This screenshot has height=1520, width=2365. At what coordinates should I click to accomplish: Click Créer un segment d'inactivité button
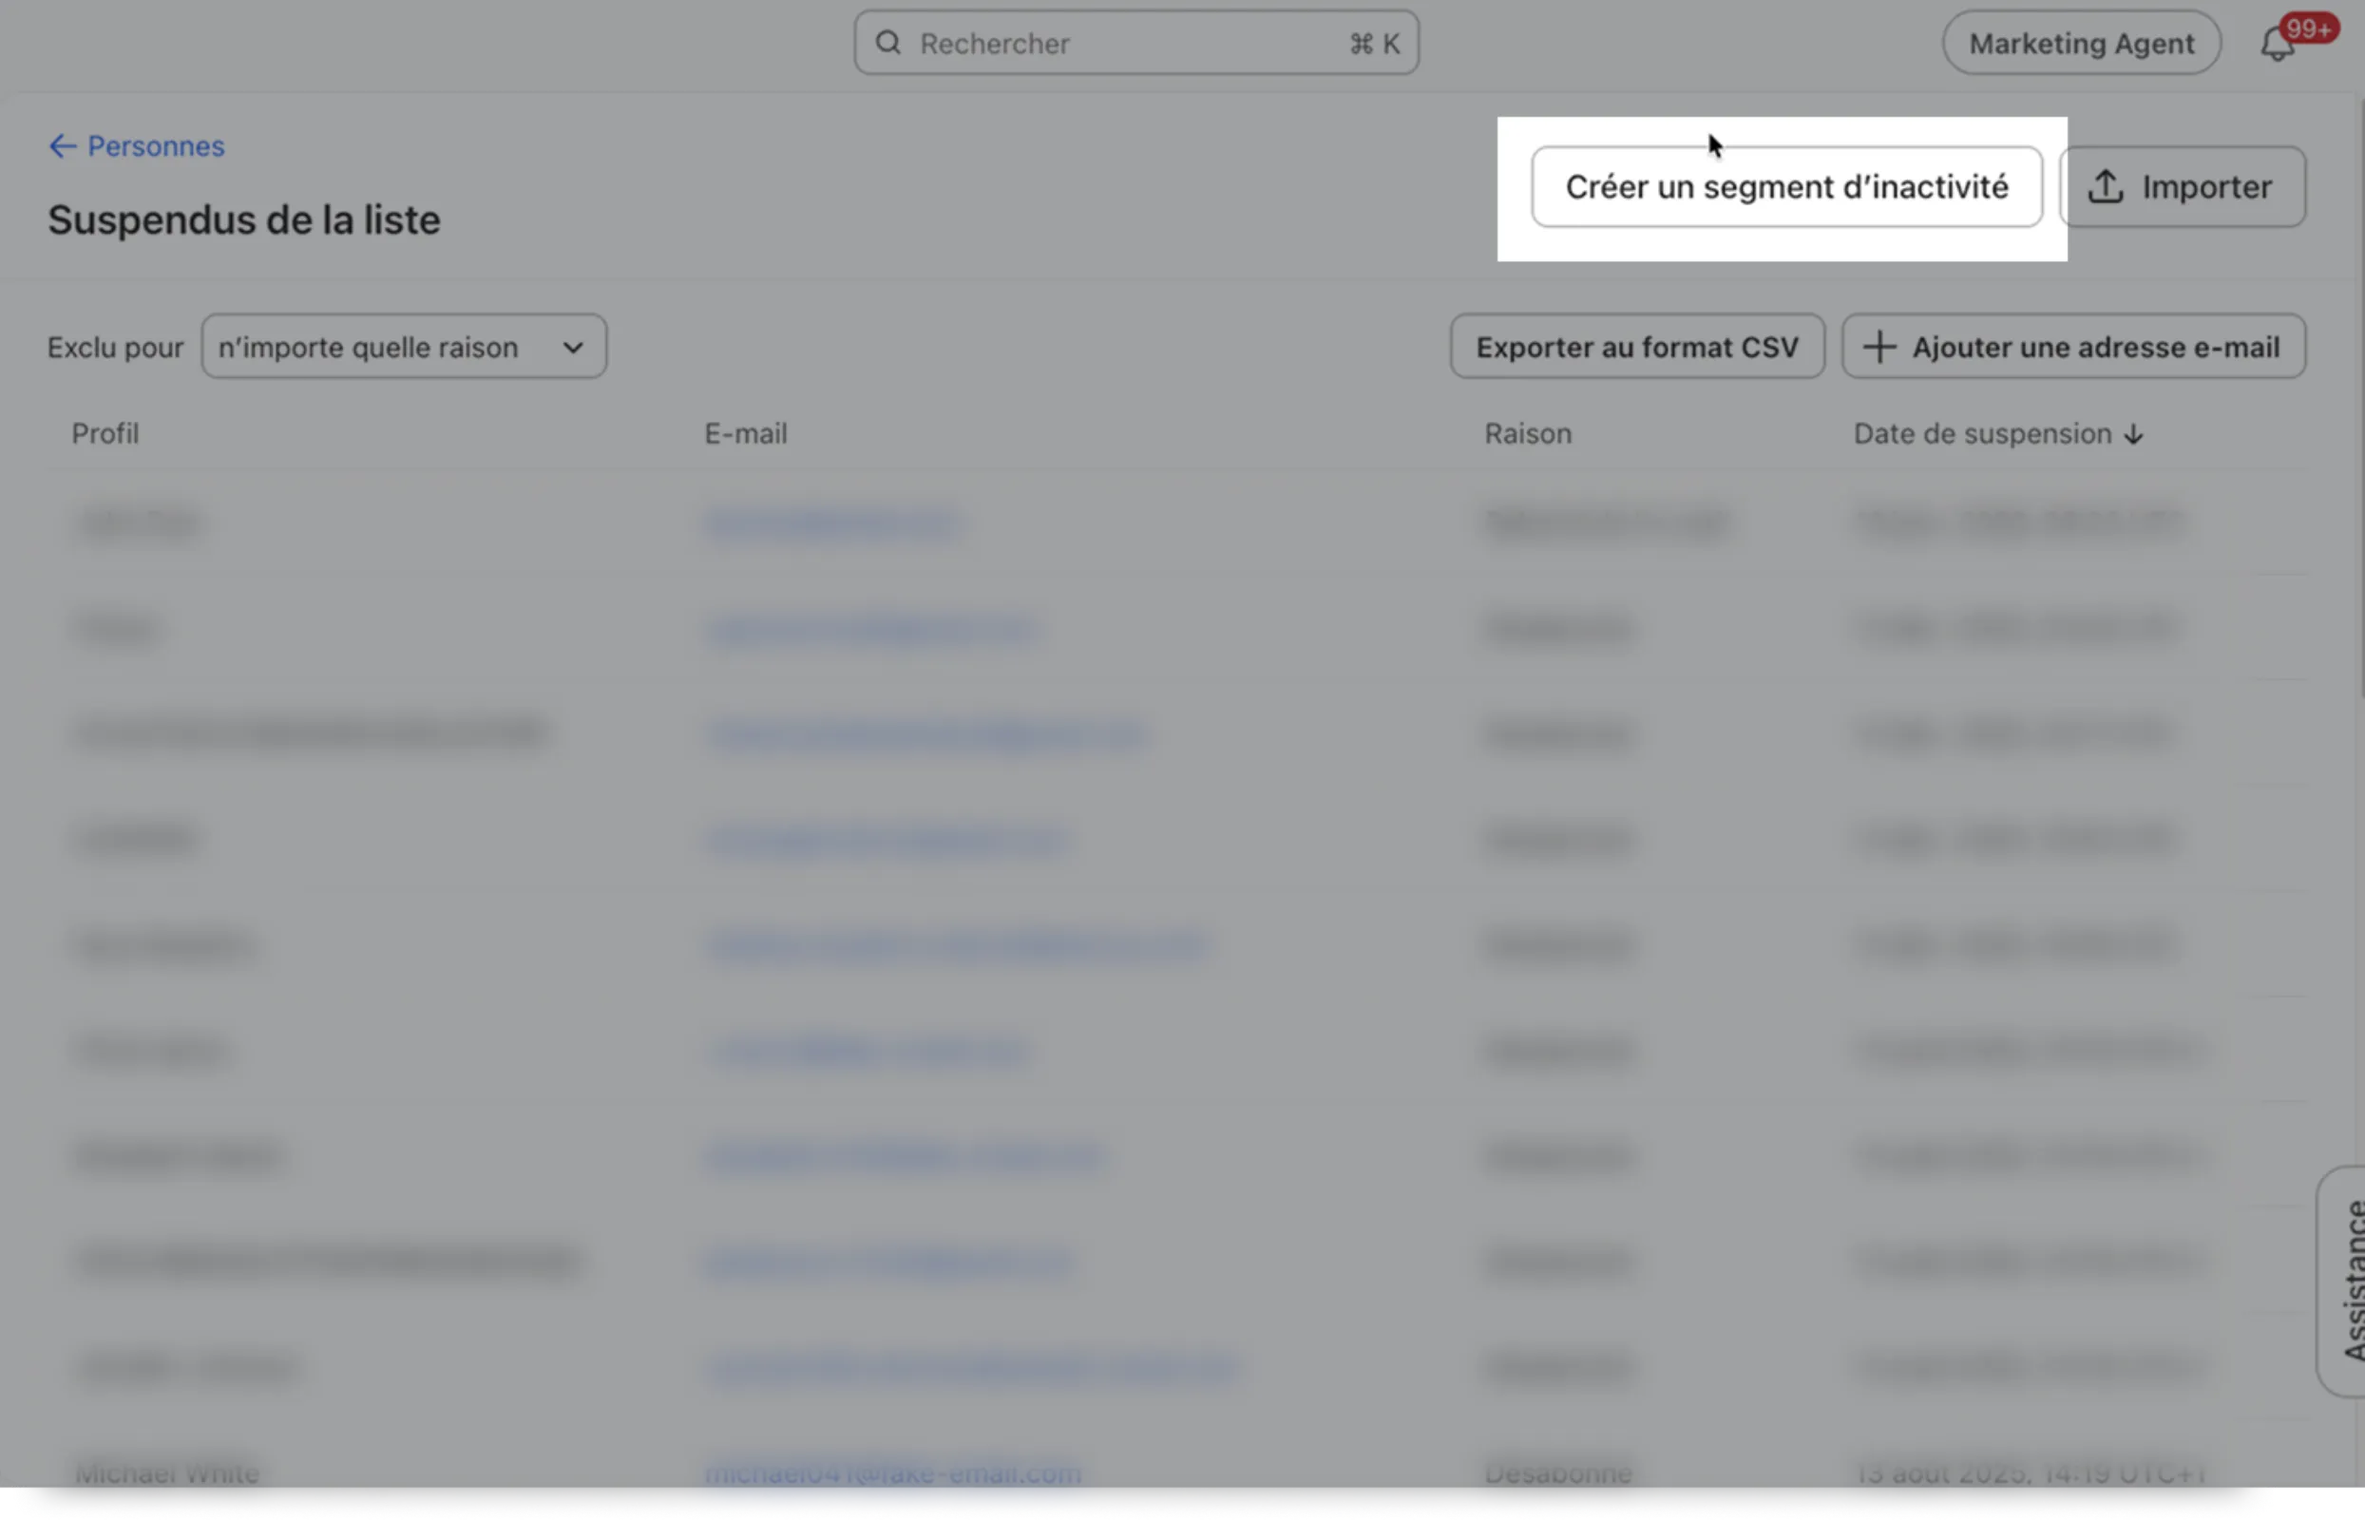click(1785, 186)
